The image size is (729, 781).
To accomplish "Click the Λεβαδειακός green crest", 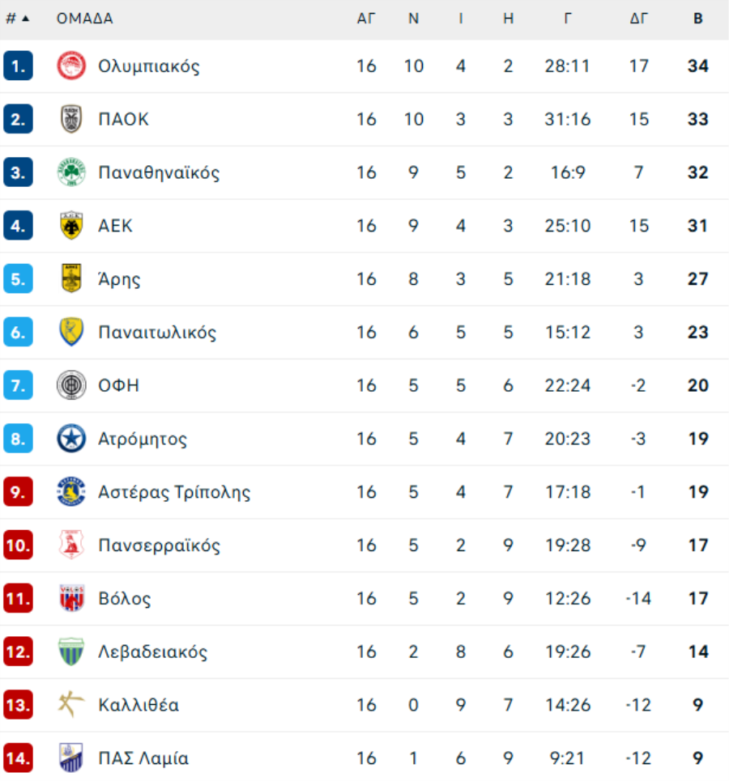I will pyautogui.click(x=71, y=652).
